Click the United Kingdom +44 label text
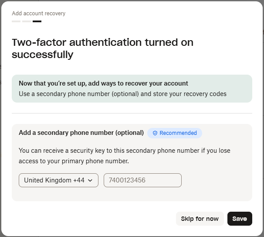Image resolution: width=264 pixels, height=237 pixels. tap(54, 180)
